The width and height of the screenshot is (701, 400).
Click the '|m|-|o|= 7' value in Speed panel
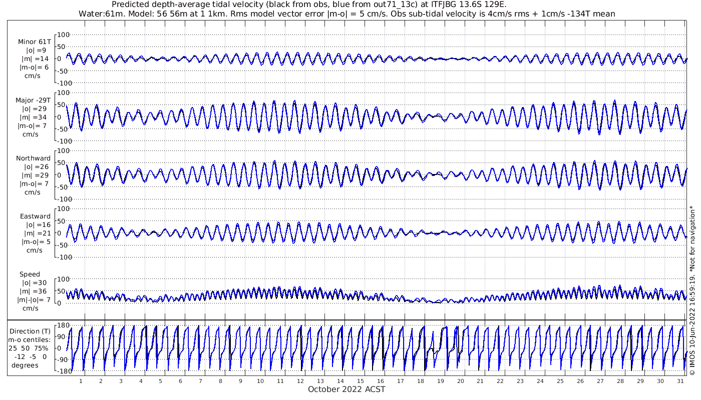[x=34, y=299]
